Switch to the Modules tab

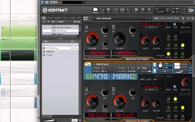pyautogui.click(x=73, y=18)
